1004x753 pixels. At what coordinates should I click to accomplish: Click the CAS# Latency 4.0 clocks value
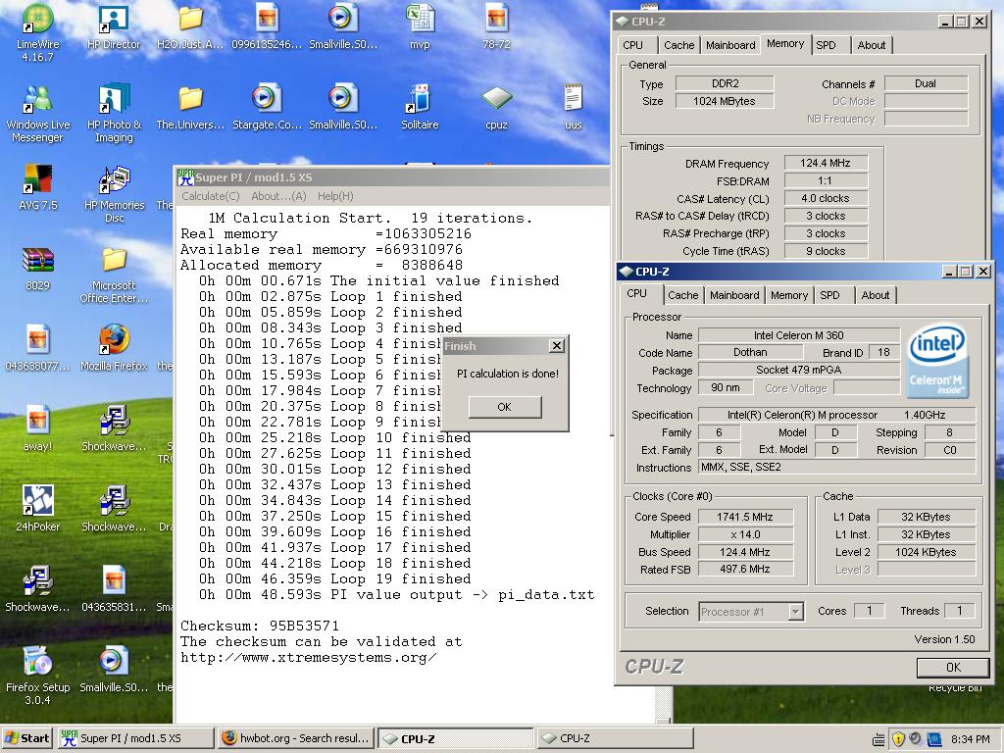pos(826,198)
